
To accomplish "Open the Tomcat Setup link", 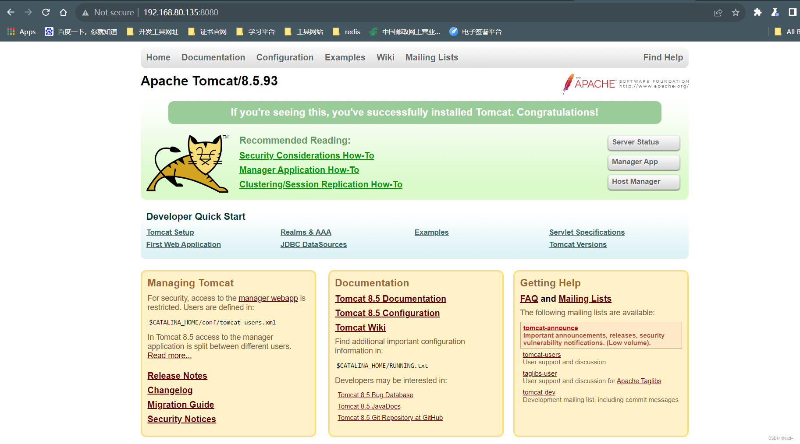I will click(170, 232).
